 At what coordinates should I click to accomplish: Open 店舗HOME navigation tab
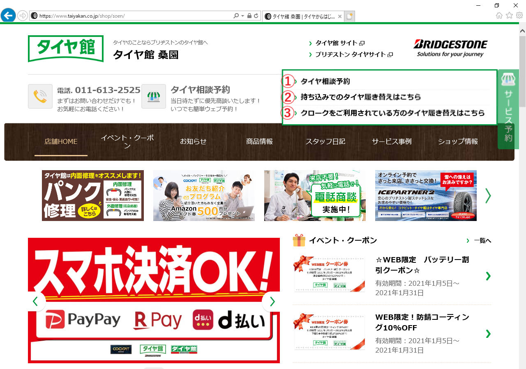(61, 141)
